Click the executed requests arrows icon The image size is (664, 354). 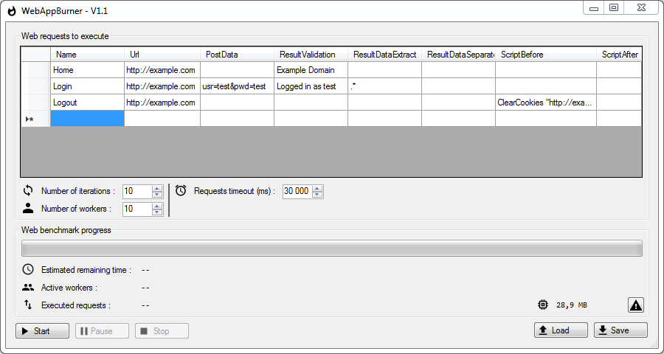(28, 305)
